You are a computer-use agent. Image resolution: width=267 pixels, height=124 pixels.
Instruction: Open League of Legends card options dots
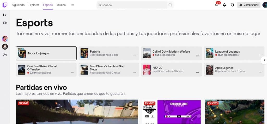[260, 56]
